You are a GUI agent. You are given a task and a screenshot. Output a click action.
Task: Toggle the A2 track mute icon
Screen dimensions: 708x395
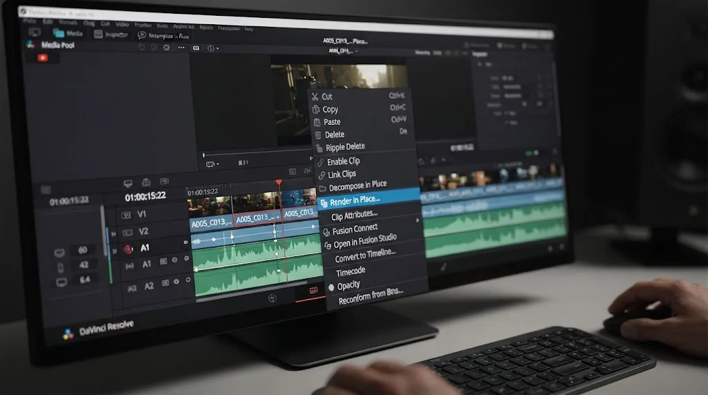coord(188,280)
